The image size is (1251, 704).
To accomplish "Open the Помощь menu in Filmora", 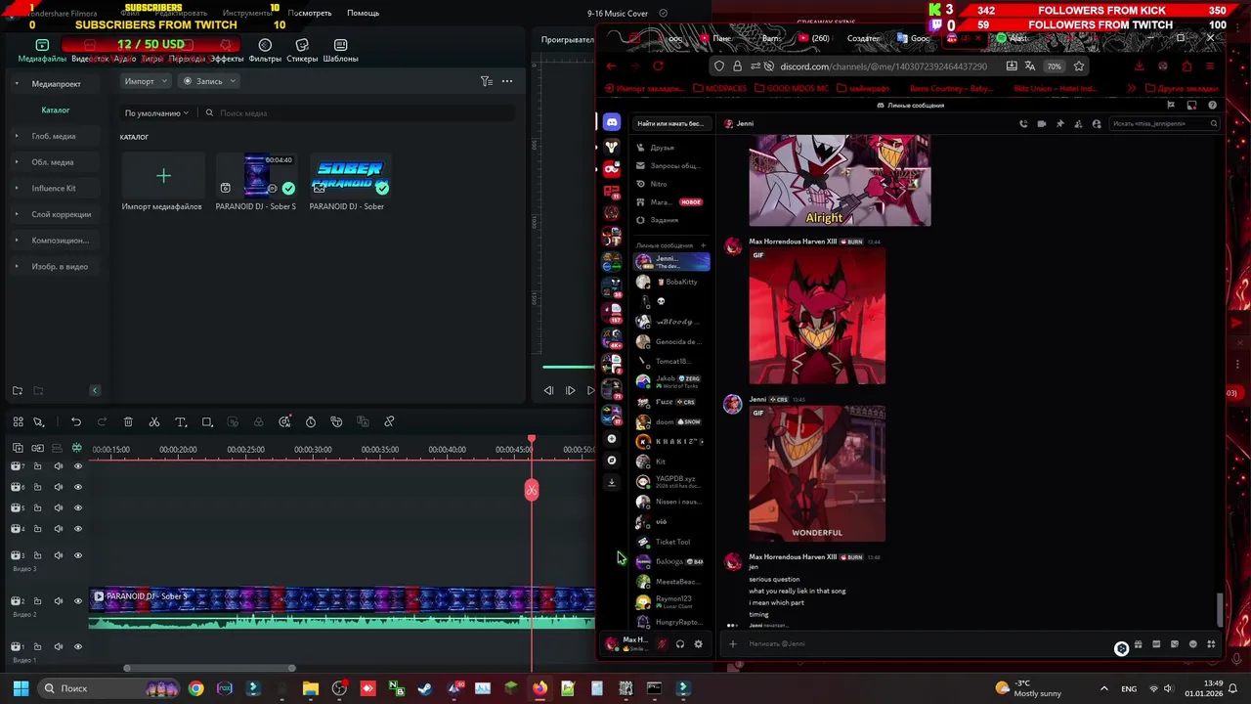I will (363, 13).
